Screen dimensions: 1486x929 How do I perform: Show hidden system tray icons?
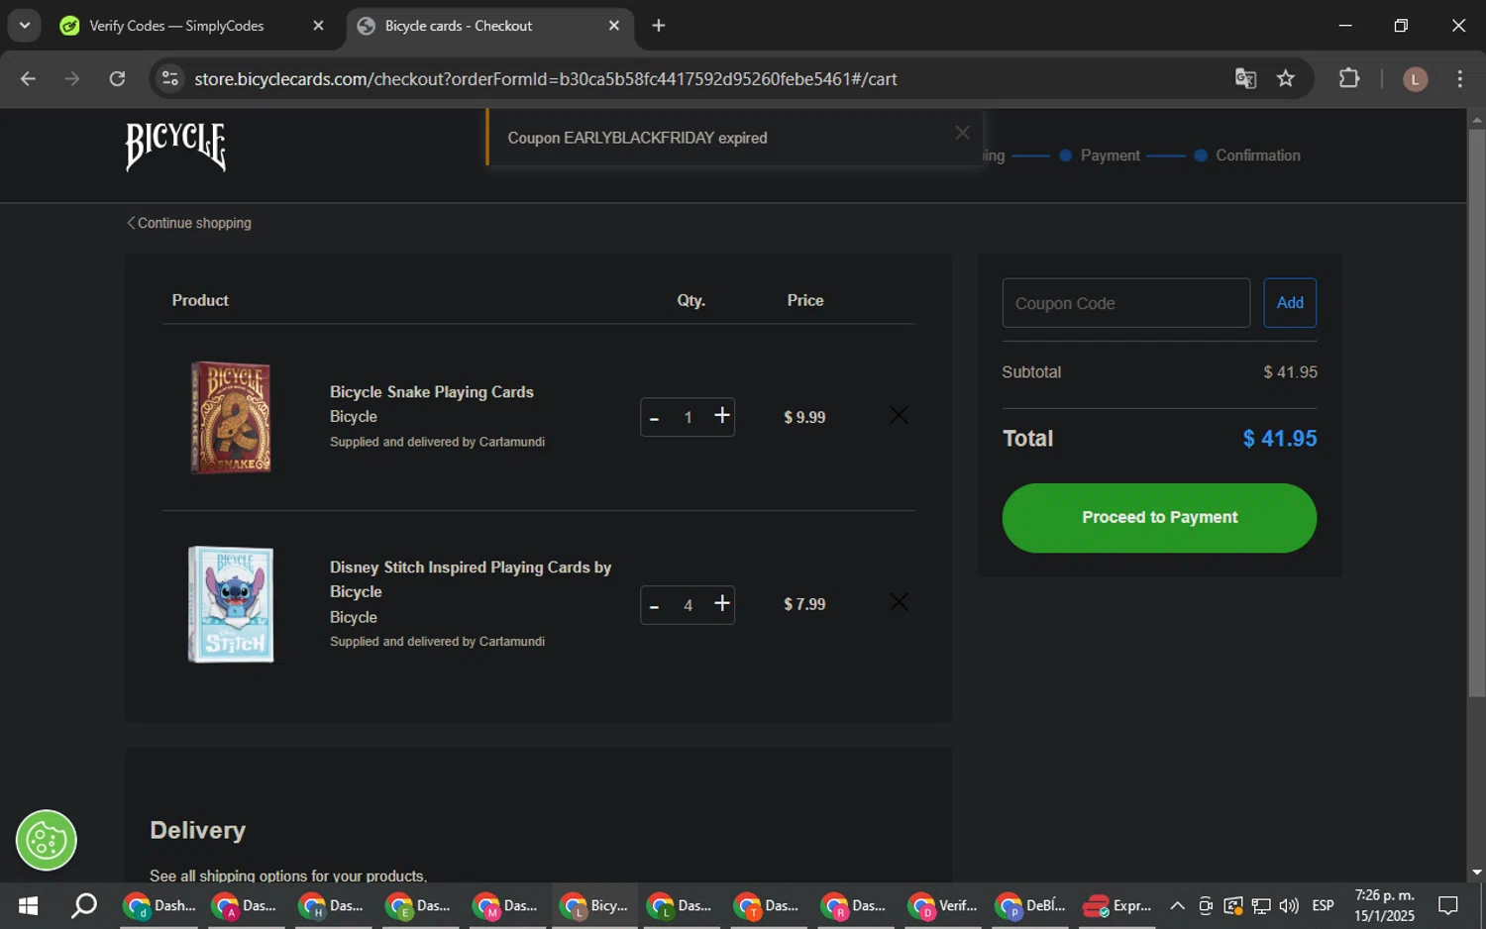(x=1177, y=905)
